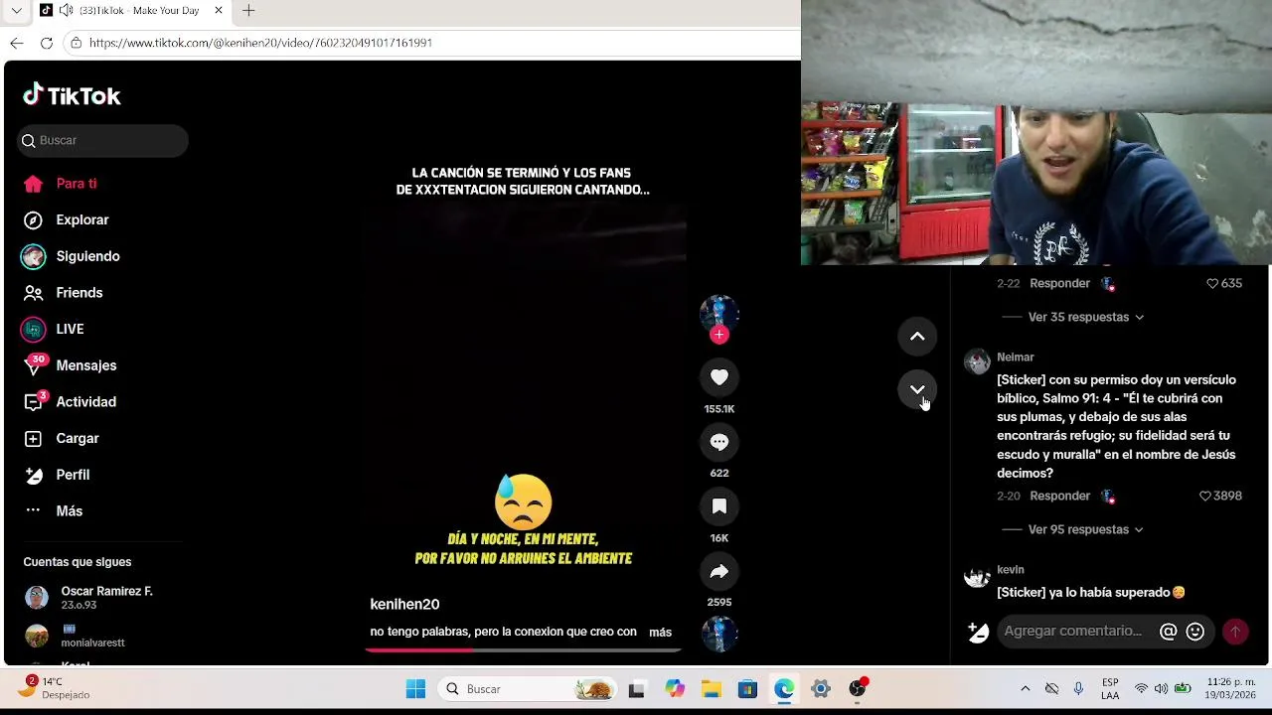
Task: Open Neimar's profile name in the comments
Action: point(1016,357)
